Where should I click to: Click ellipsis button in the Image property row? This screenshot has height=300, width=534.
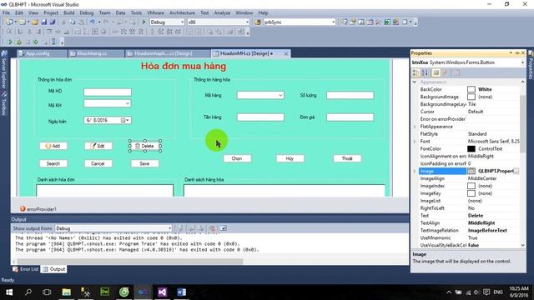click(516, 171)
